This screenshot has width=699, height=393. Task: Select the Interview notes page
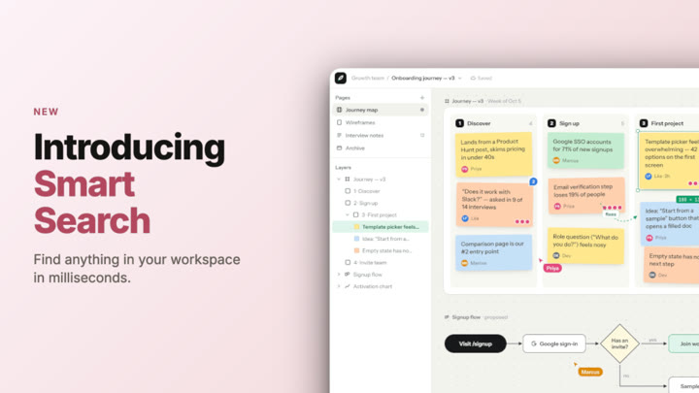point(381,136)
